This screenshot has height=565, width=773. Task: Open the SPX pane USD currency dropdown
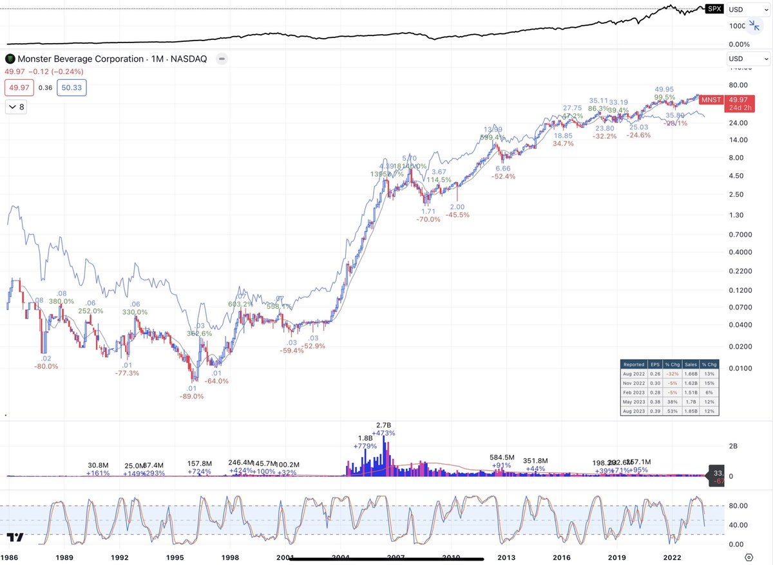click(x=748, y=10)
